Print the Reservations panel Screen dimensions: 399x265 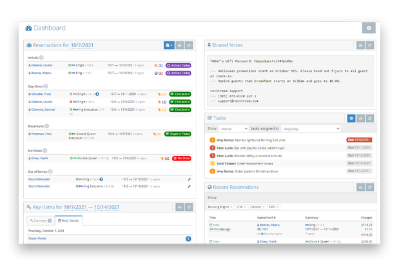(x=180, y=46)
